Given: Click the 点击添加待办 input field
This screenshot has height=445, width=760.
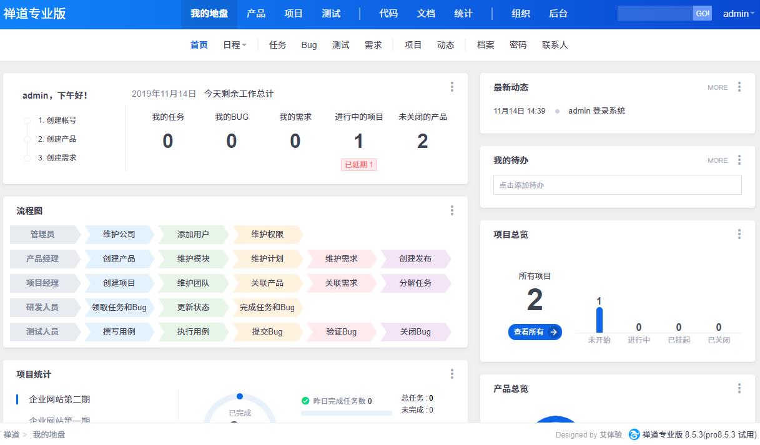Looking at the screenshot, I should point(618,185).
